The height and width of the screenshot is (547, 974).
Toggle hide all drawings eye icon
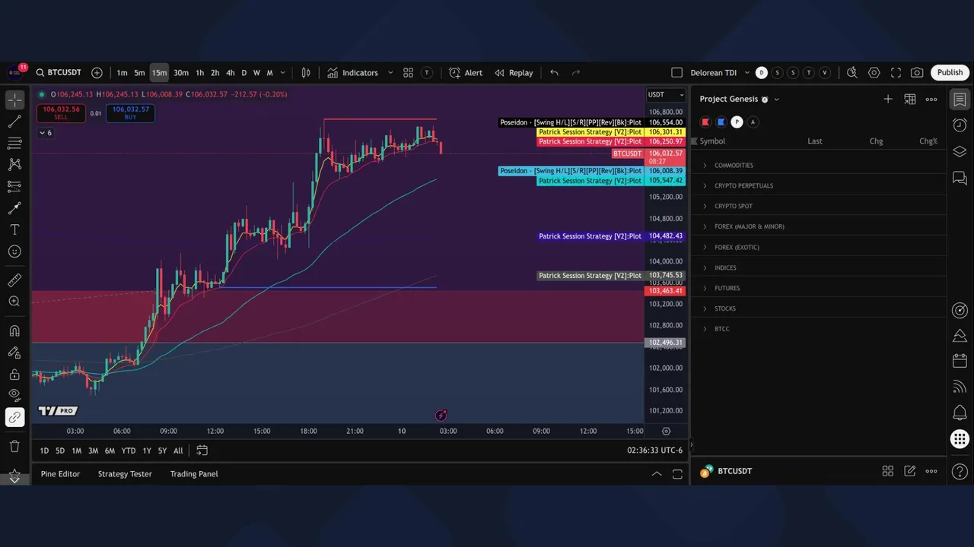coord(14,395)
